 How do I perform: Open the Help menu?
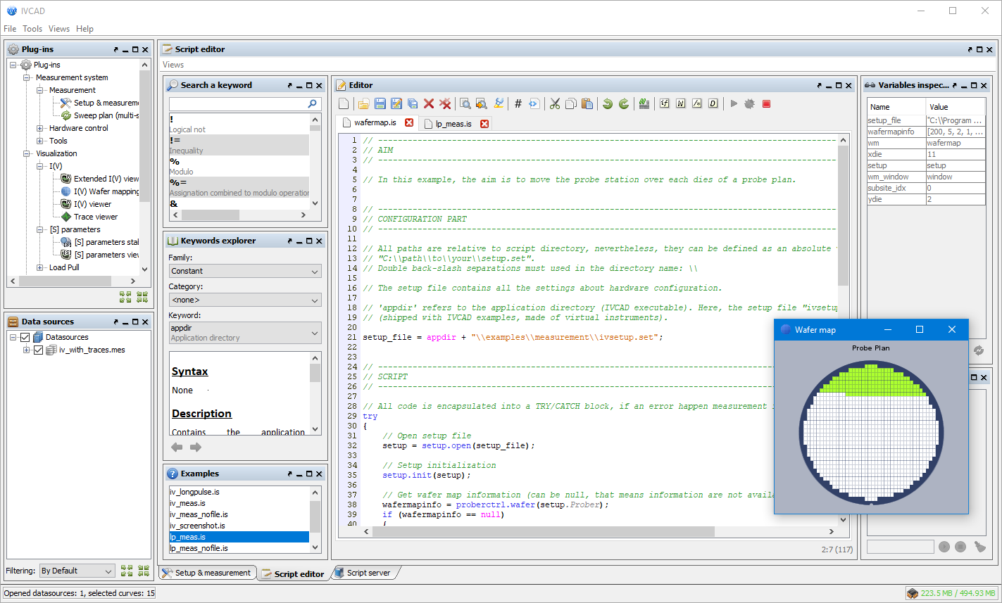pyautogui.click(x=84, y=29)
